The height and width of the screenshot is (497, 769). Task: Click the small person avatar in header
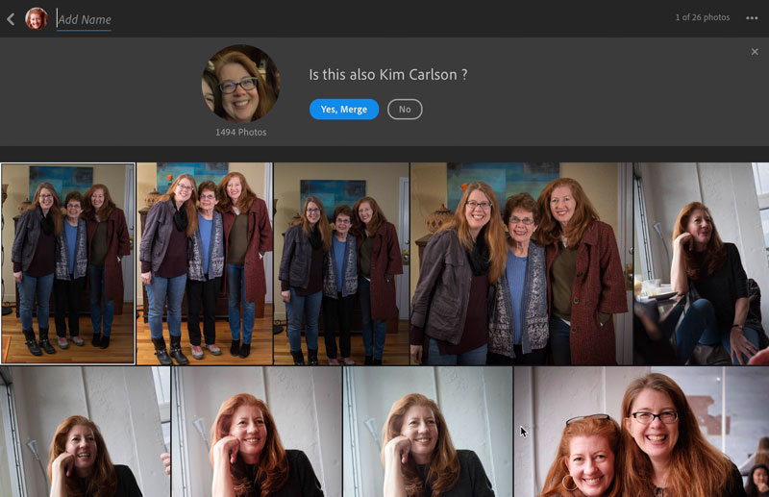pos(37,18)
